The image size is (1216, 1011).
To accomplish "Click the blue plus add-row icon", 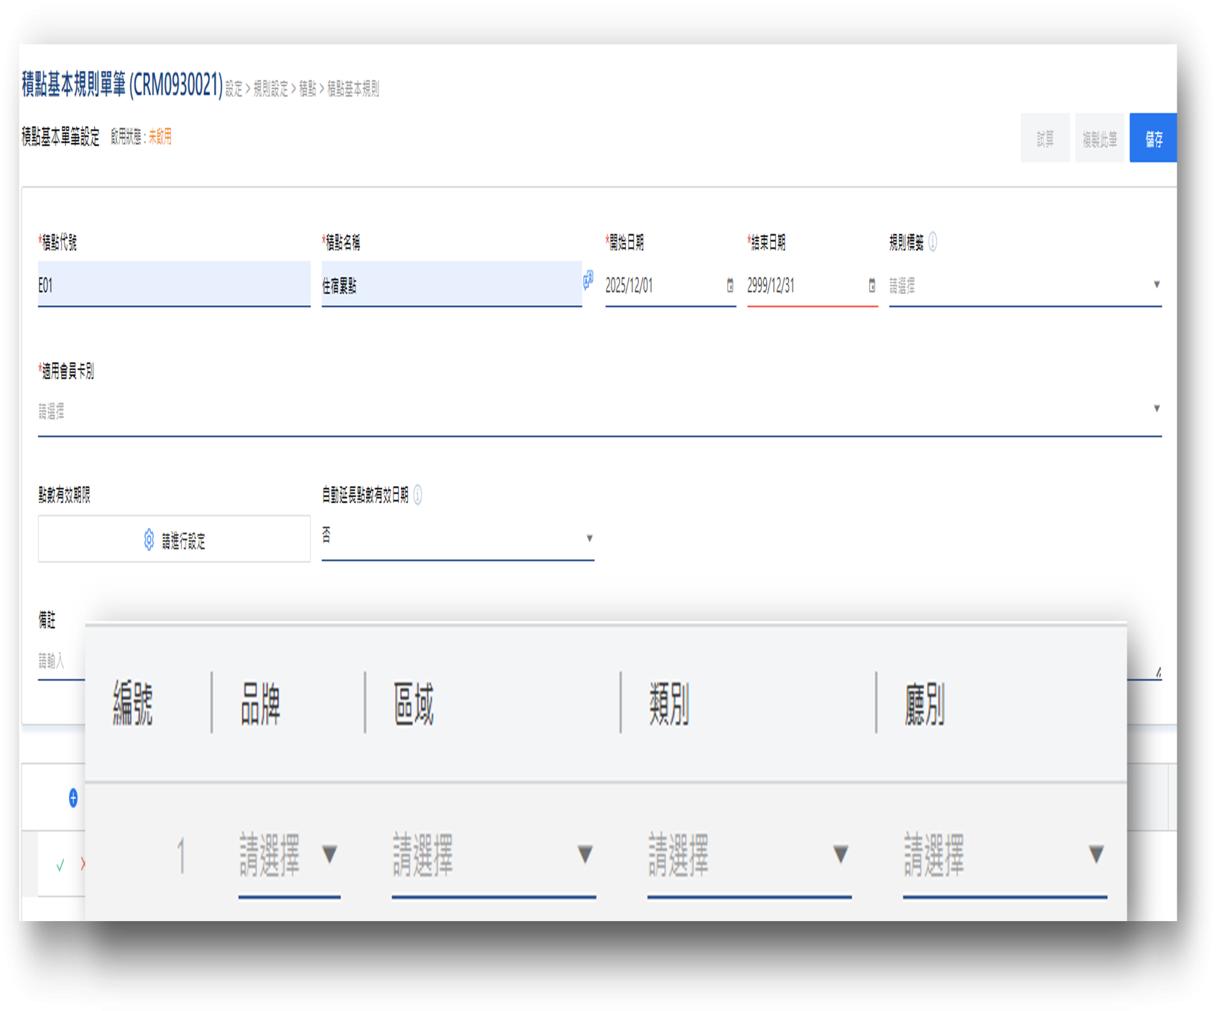I will point(73,798).
